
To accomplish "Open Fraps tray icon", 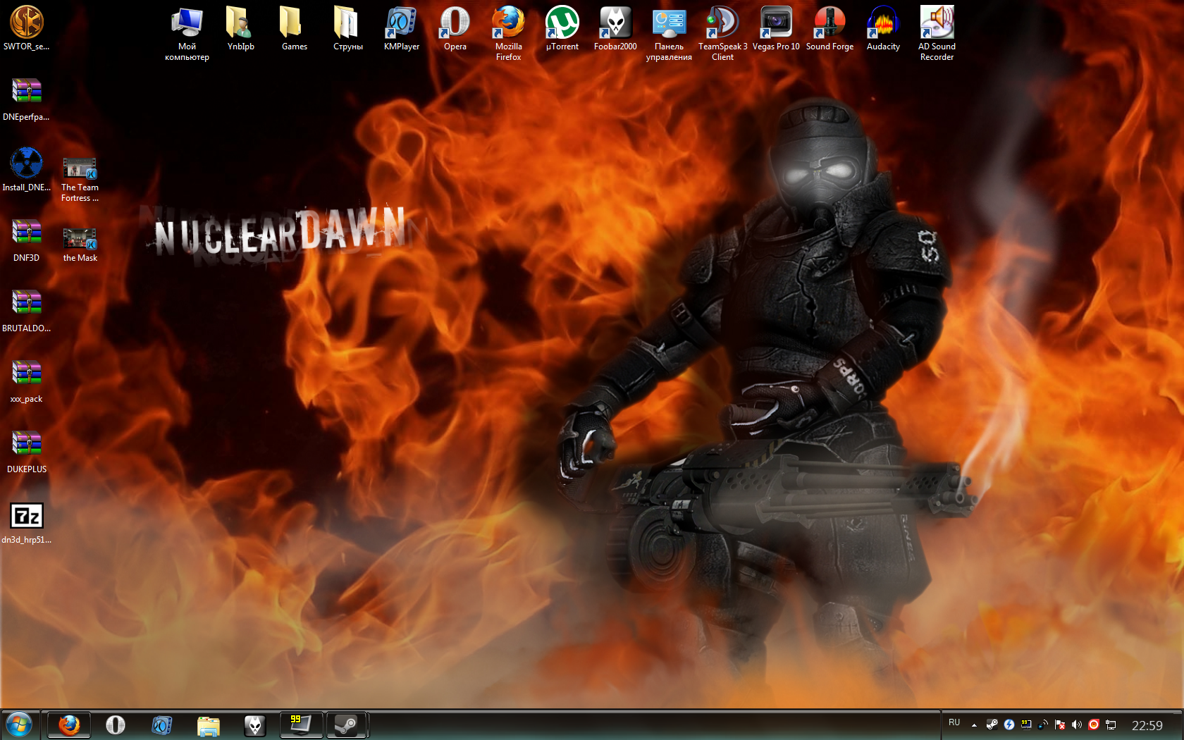I will click(1026, 724).
